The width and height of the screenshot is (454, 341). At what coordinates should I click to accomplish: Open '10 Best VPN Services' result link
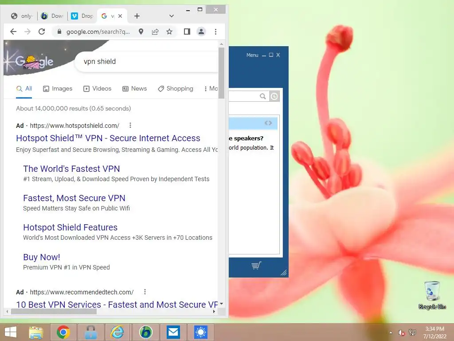coord(117,305)
